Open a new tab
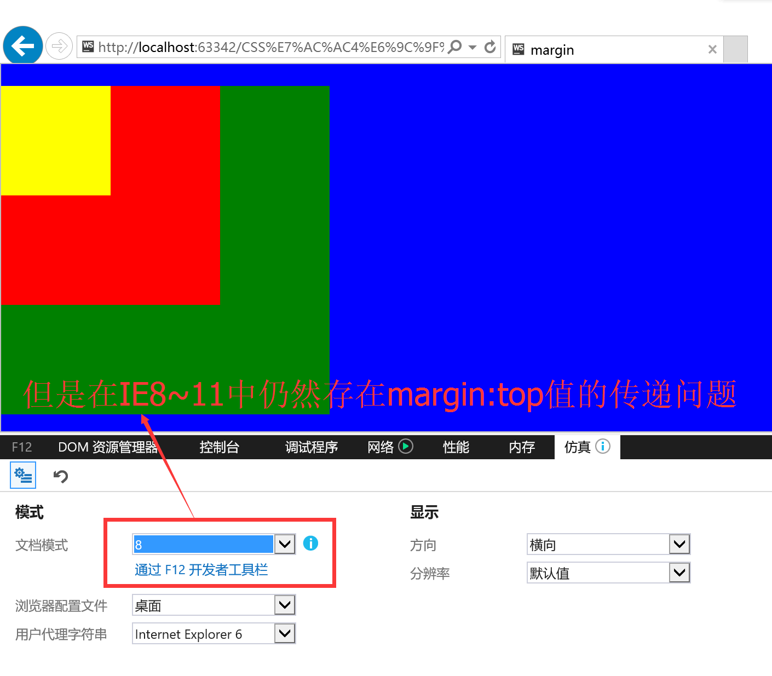This screenshot has height=676, width=772. tap(735, 50)
